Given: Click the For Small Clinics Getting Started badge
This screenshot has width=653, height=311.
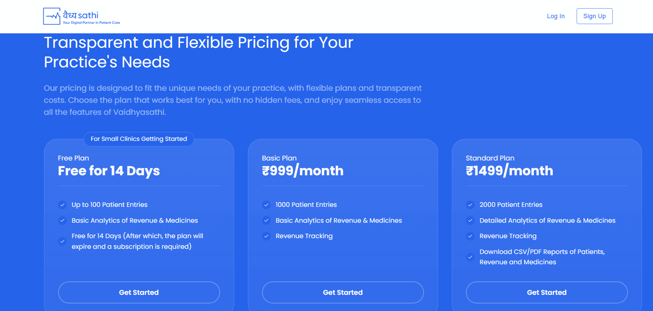Looking at the screenshot, I should pyautogui.click(x=139, y=139).
